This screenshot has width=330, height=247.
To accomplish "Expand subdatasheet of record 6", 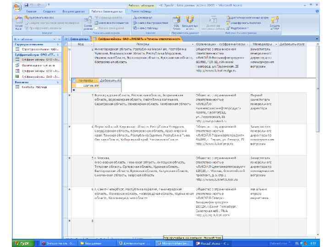I will 70,189.
